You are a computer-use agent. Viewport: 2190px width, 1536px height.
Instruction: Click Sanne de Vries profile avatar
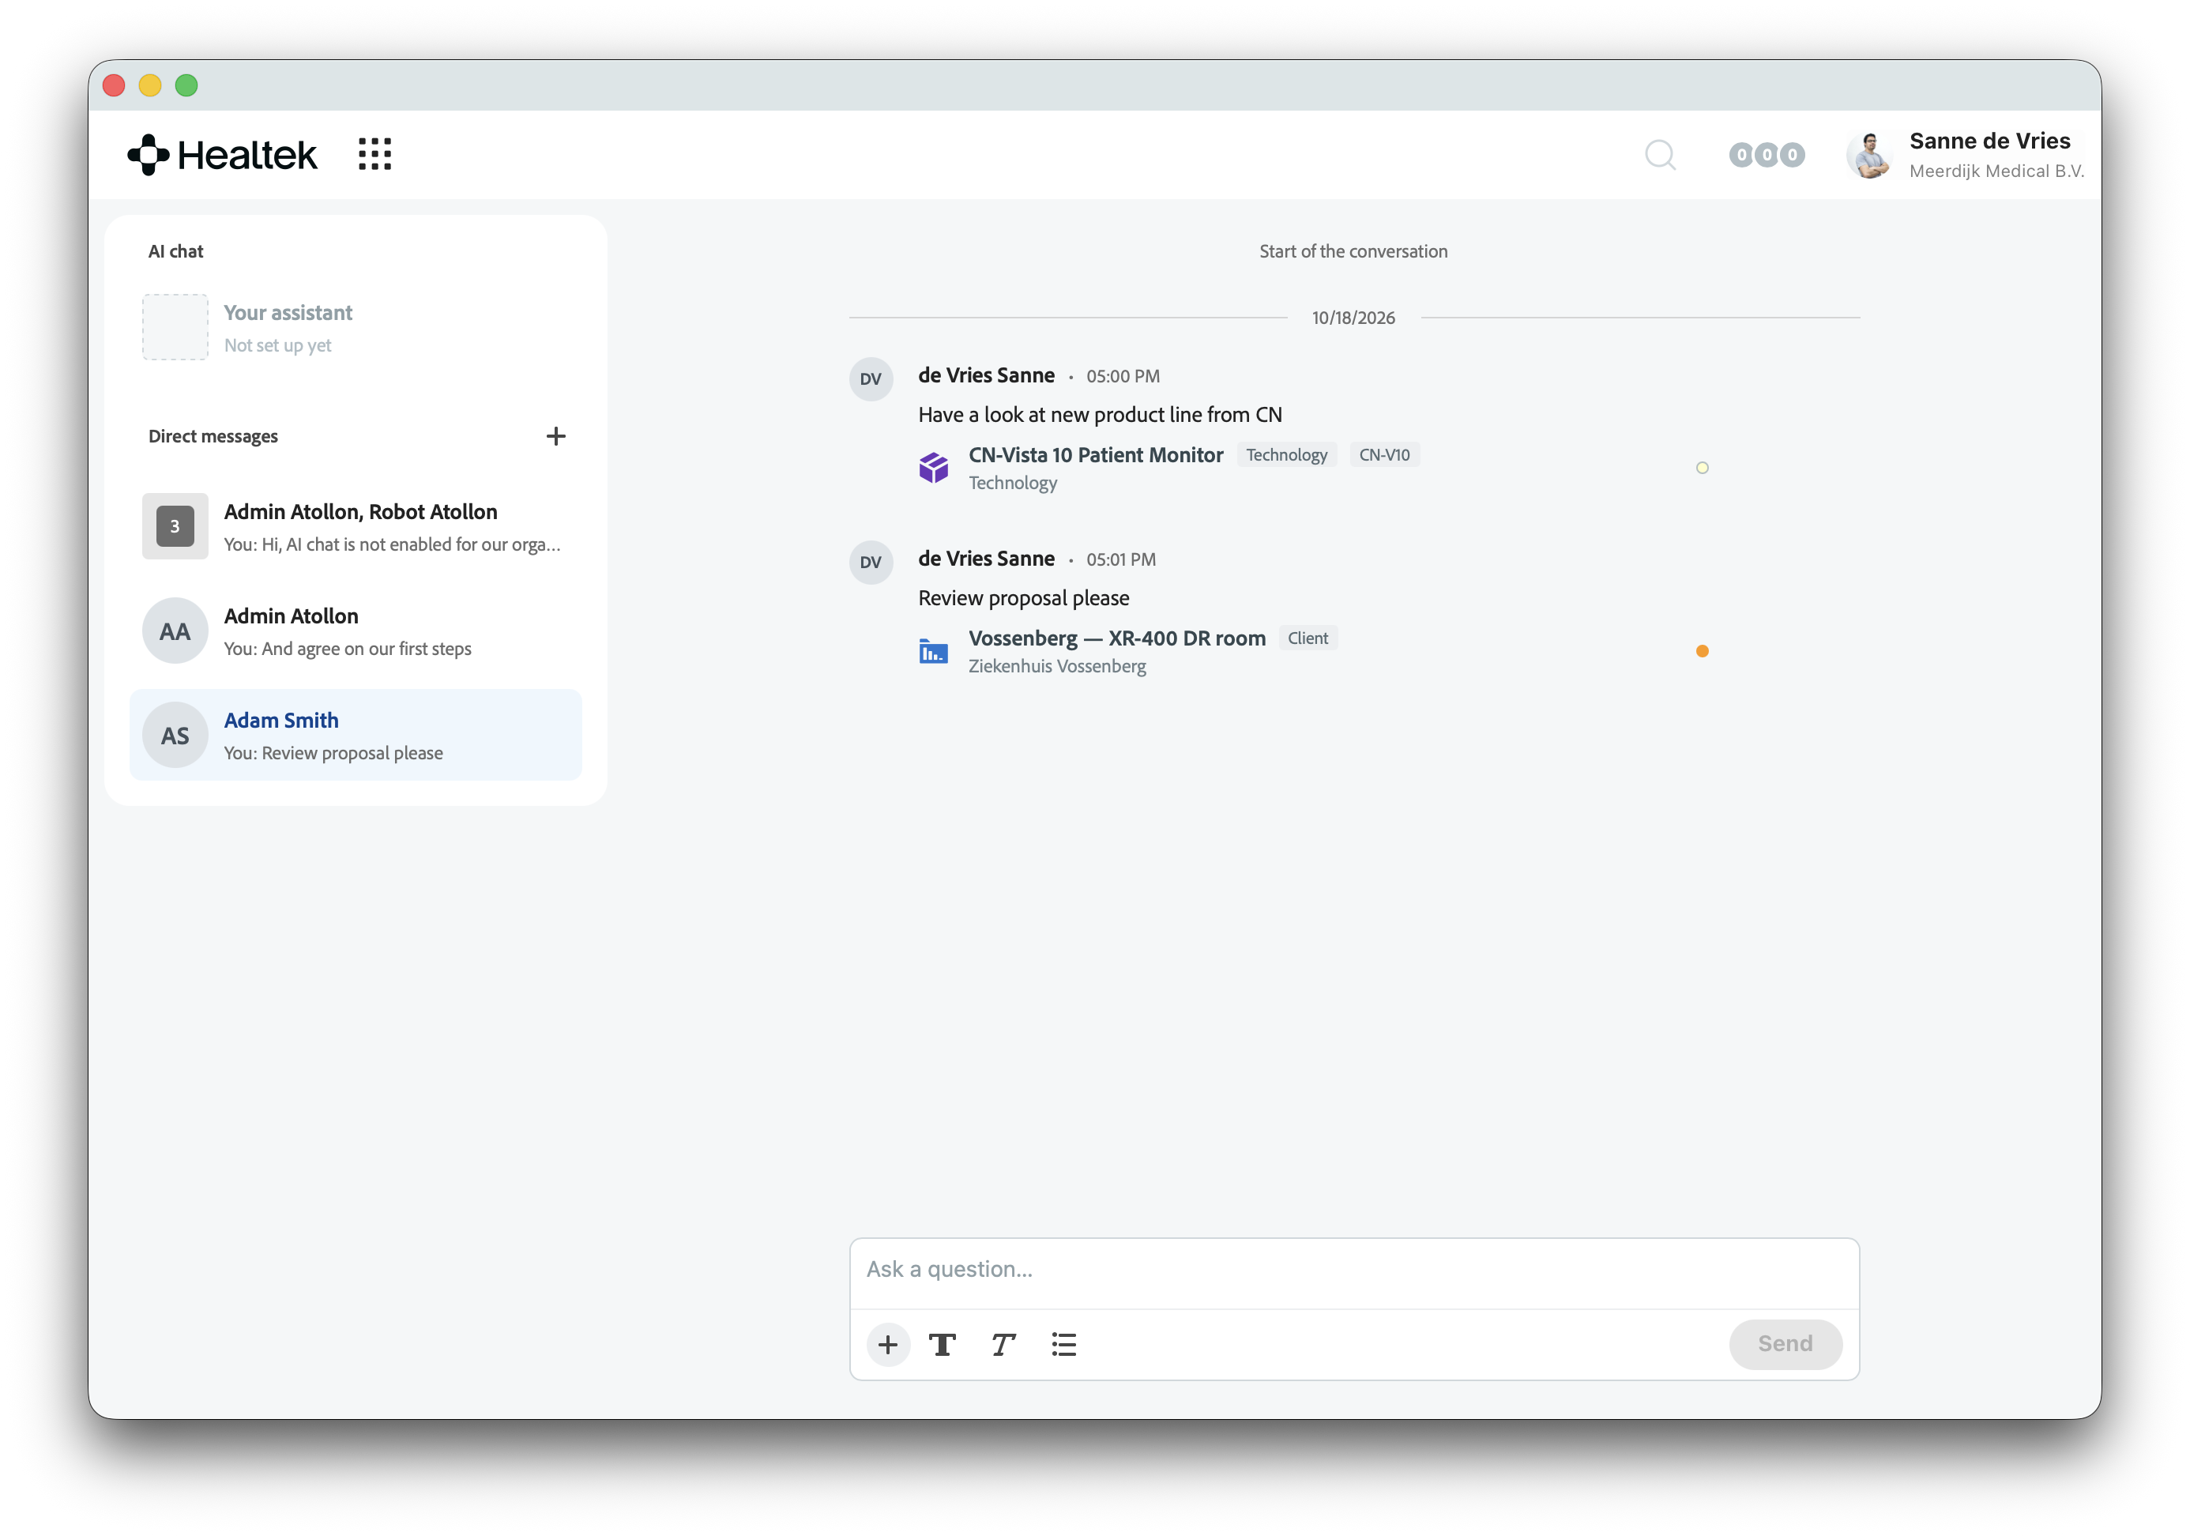(1869, 155)
